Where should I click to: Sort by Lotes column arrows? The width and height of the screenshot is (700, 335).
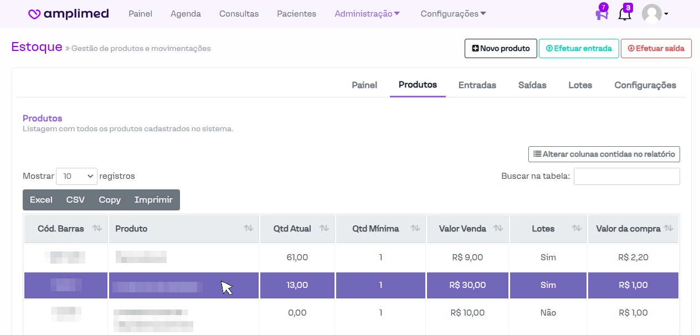pos(576,228)
